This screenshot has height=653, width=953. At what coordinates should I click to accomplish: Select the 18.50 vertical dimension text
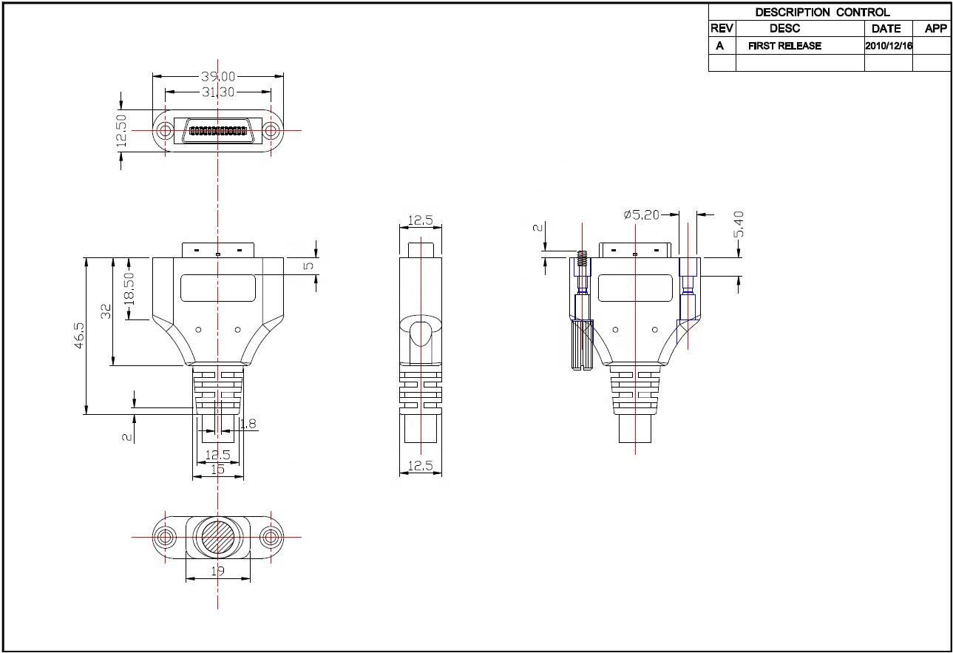pos(129,288)
